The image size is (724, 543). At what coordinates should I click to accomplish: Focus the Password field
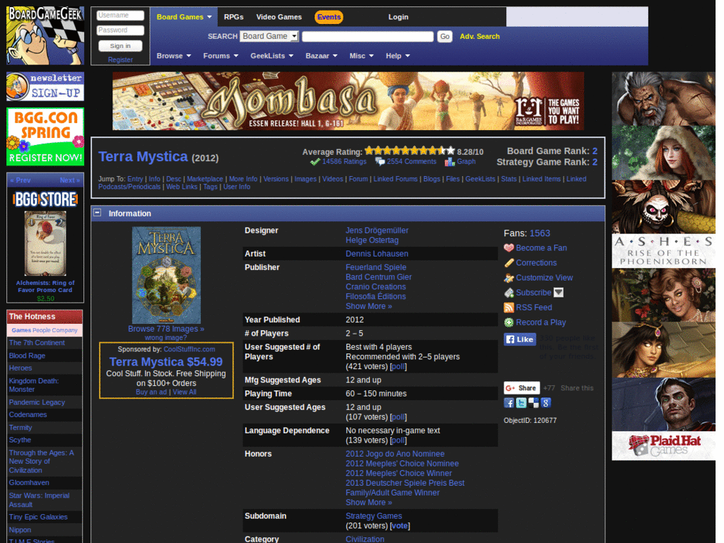[120, 30]
